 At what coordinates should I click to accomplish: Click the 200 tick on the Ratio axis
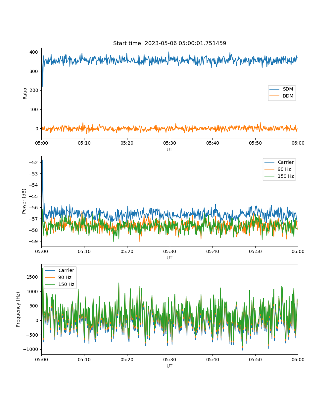35,90
